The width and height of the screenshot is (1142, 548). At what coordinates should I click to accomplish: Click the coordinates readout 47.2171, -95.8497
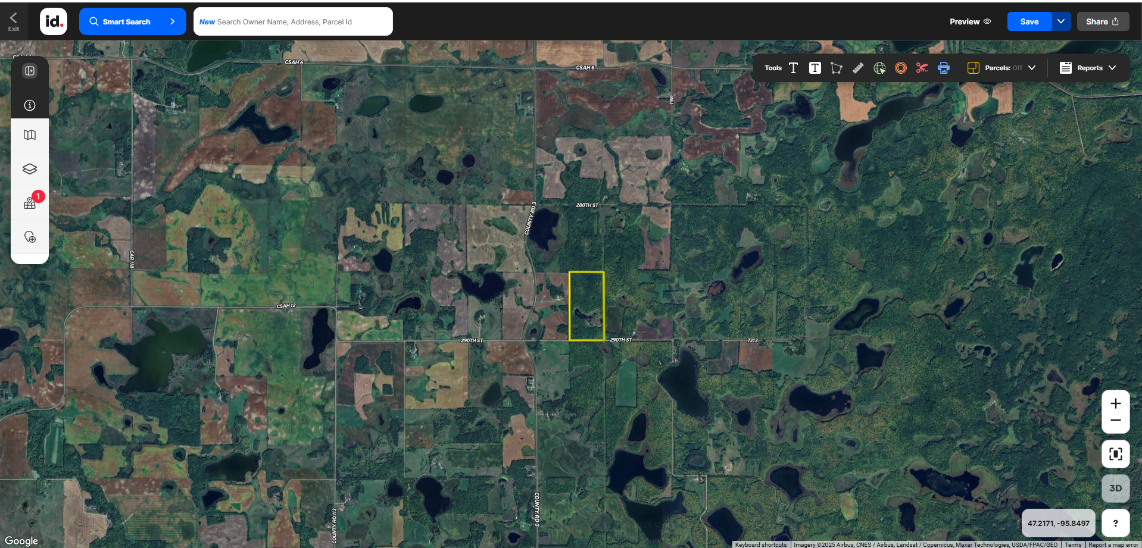point(1059,524)
